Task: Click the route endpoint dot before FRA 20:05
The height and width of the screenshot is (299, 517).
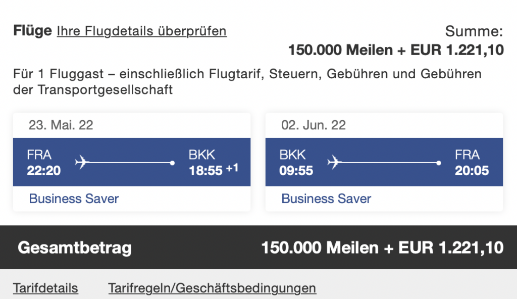Action: point(439,163)
